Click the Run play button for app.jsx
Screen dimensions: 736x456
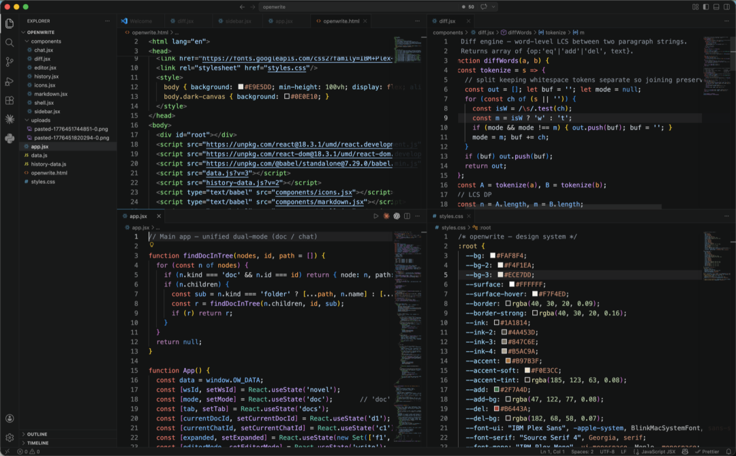pyautogui.click(x=375, y=216)
